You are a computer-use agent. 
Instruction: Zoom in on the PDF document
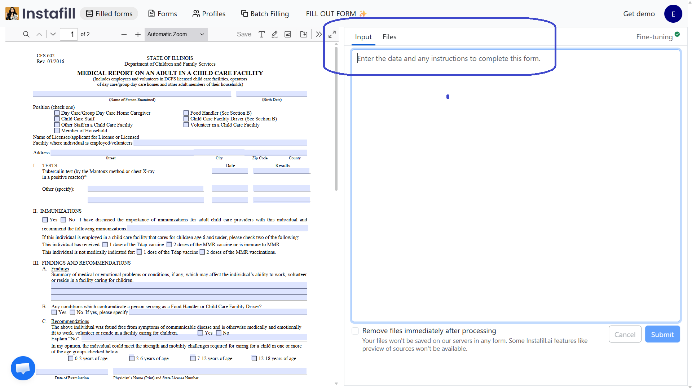point(138,34)
